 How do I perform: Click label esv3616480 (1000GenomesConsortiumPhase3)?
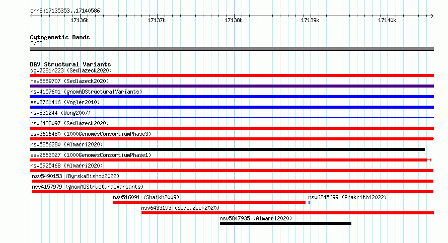pyautogui.click(x=91, y=134)
